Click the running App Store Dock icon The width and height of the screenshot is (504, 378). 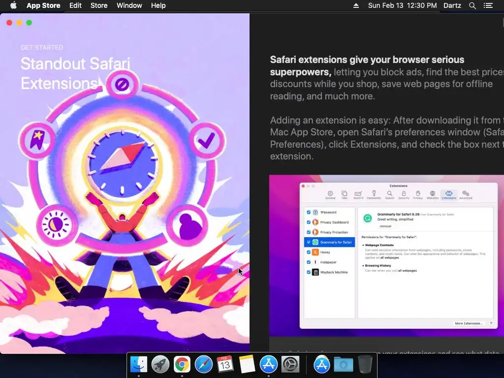(x=268, y=364)
